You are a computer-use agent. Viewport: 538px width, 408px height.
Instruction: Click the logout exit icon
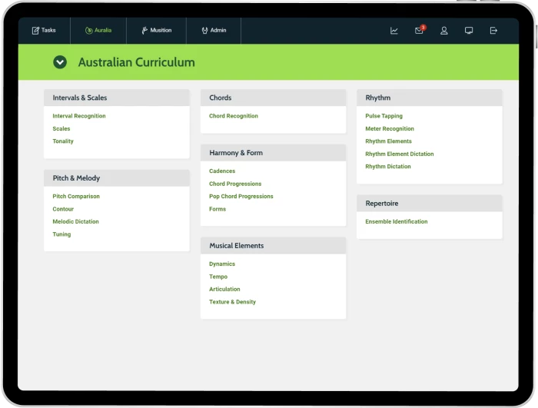493,31
